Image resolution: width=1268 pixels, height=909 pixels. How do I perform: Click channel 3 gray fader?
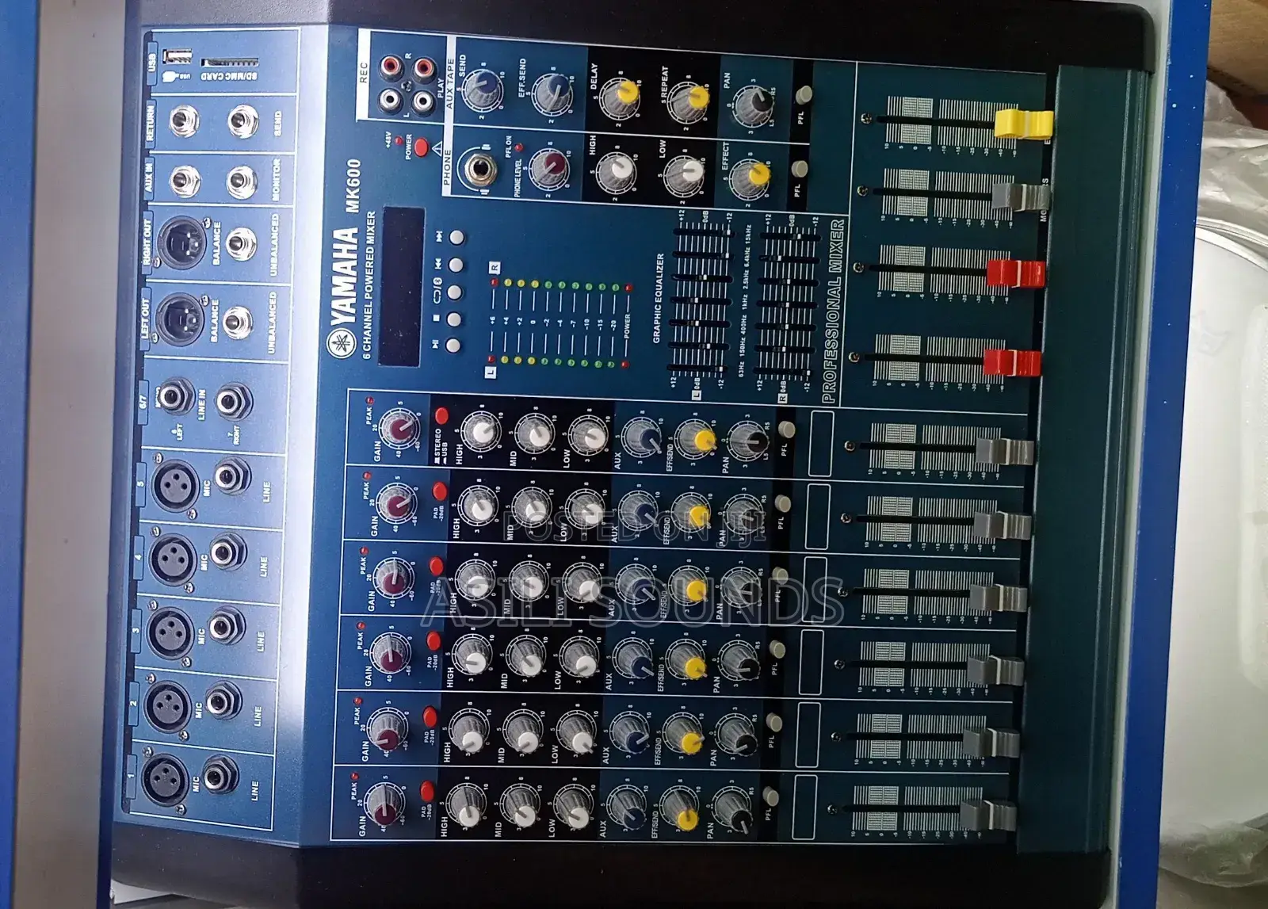tap(997, 670)
